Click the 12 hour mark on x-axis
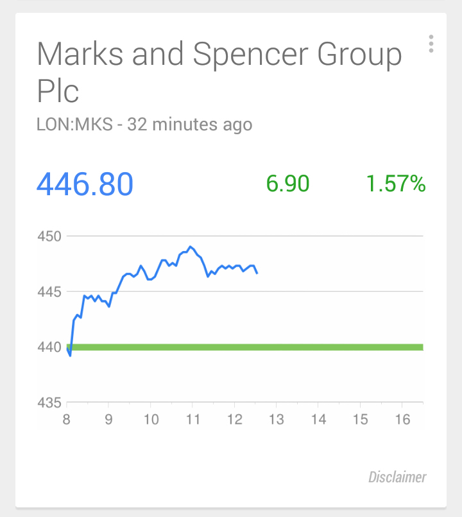 click(x=235, y=419)
